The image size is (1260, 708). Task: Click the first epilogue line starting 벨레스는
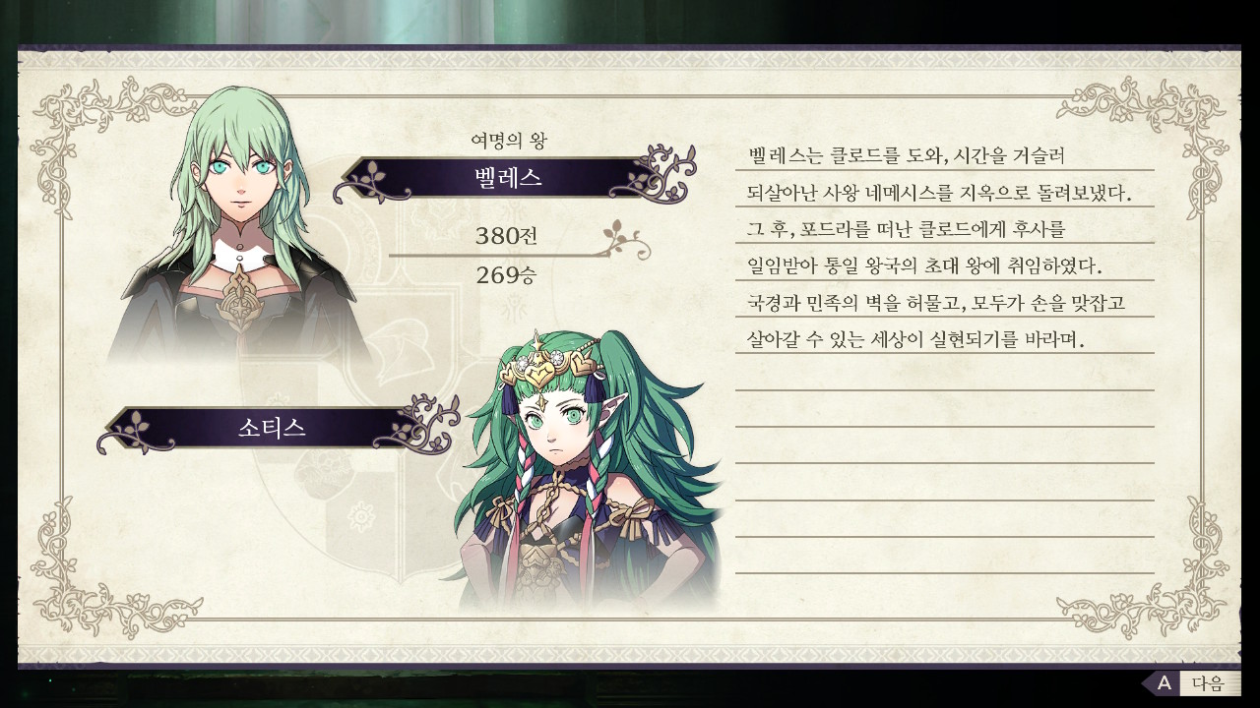tap(908, 155)
